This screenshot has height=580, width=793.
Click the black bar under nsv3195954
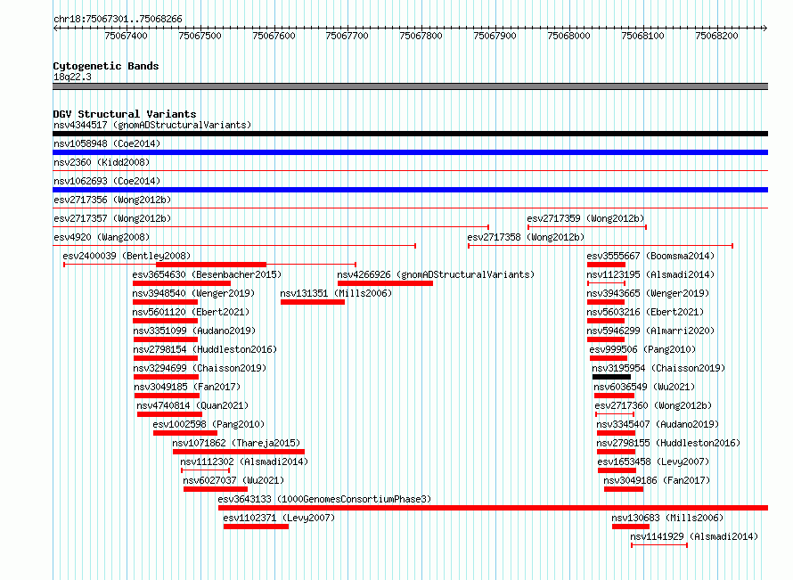pyautogui.click(x=611, y=377)
